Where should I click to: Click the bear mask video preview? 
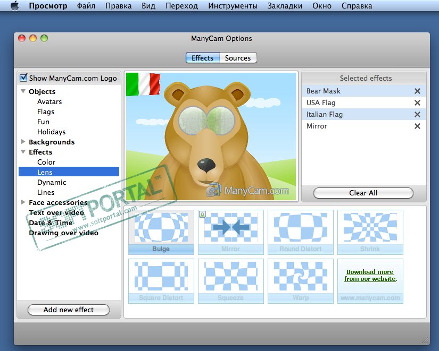211,136
